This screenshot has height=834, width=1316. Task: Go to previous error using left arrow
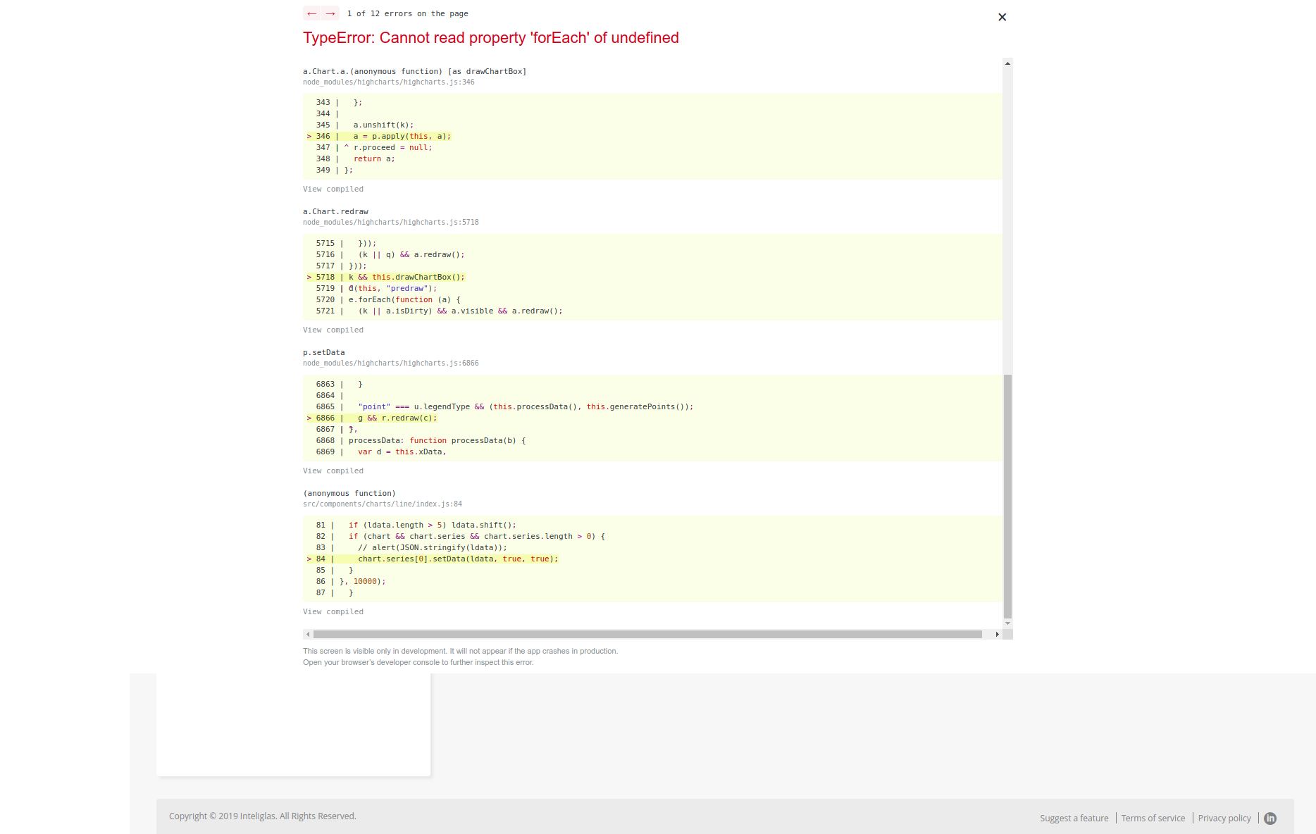[x=311, y=13]
